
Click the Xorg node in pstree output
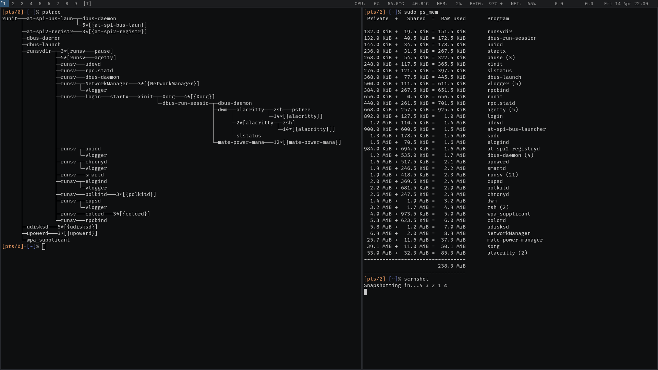(168, 97)
